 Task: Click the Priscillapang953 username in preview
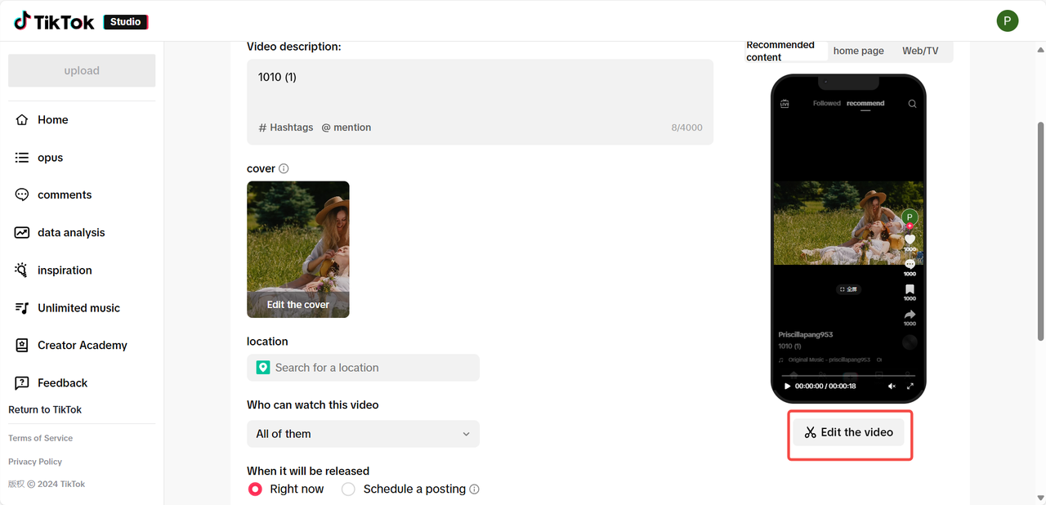806,335
